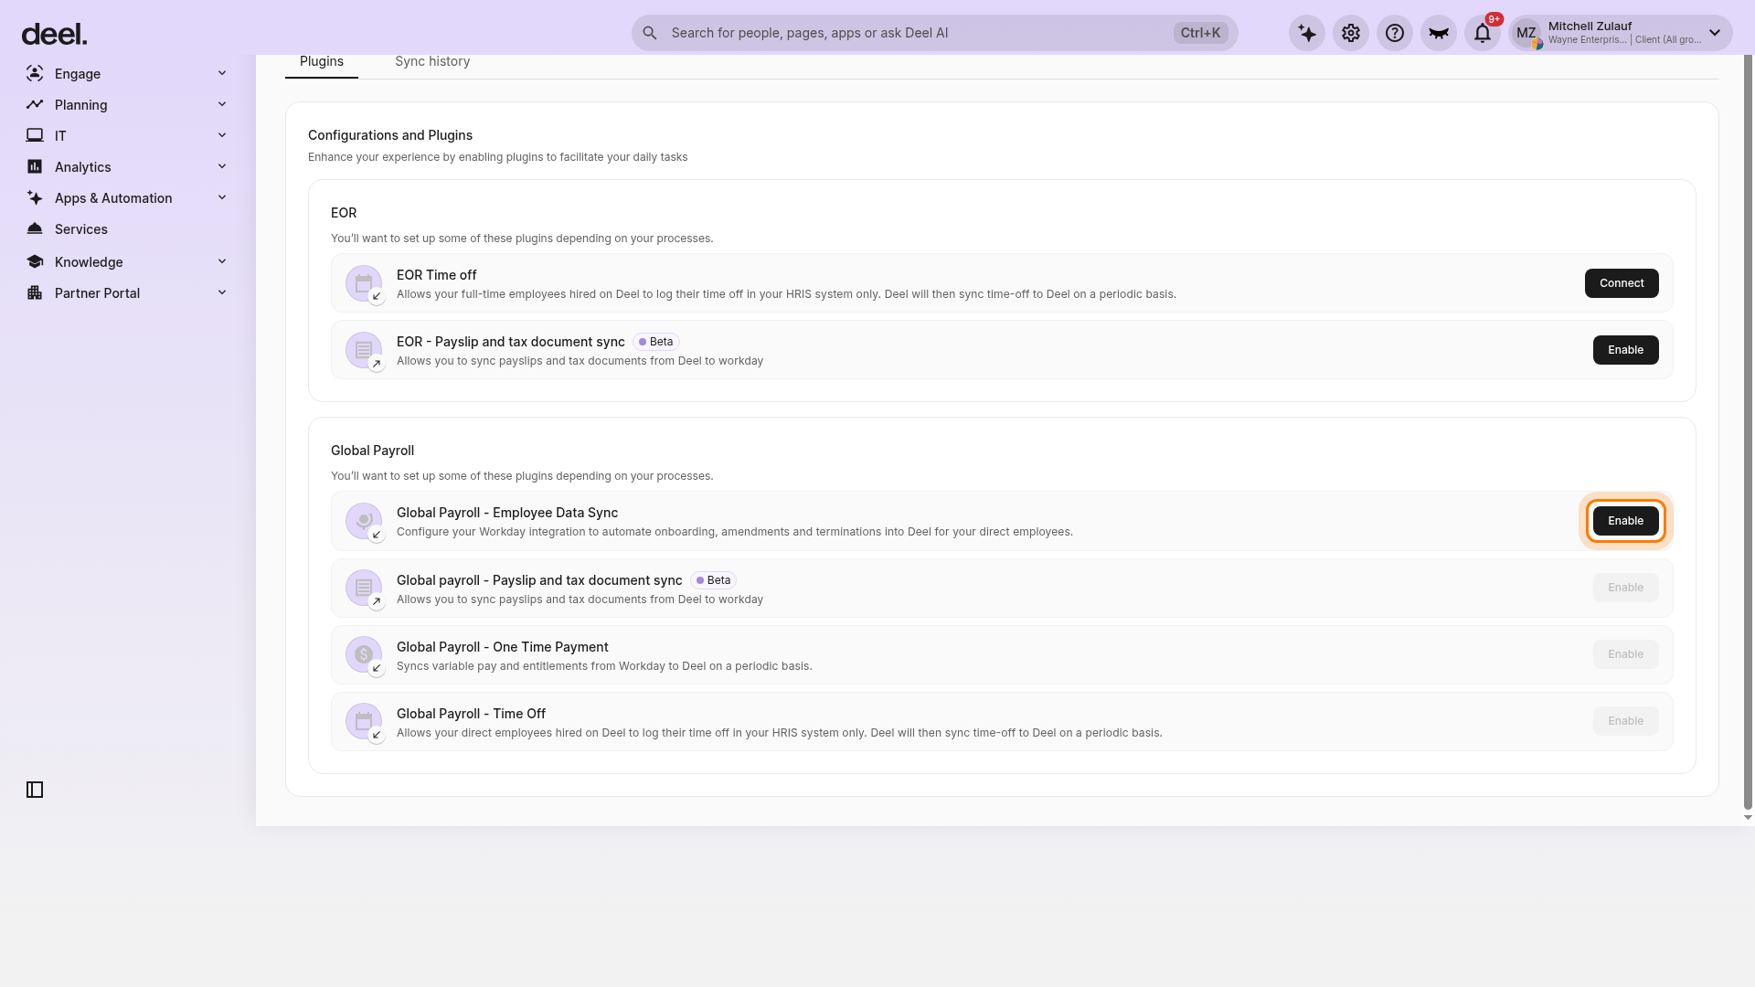The image size is (1755, 987).
Task: Click Enable for Global Payroll Time Off
Action: [x=1625, y=721]
